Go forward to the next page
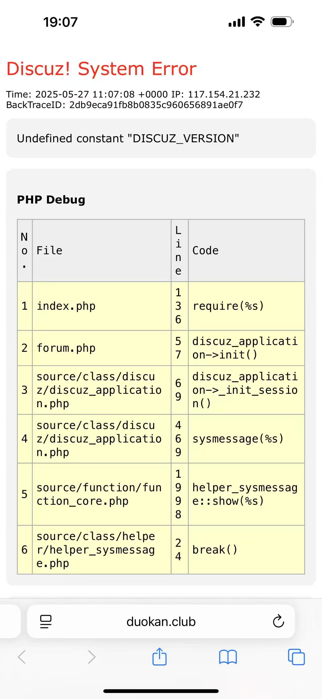 coord(92,657)
